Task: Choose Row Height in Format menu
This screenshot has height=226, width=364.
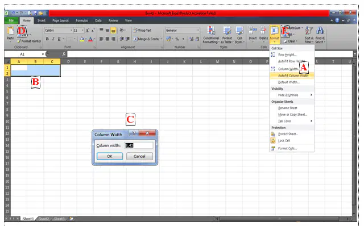Action: pos(292,55)
